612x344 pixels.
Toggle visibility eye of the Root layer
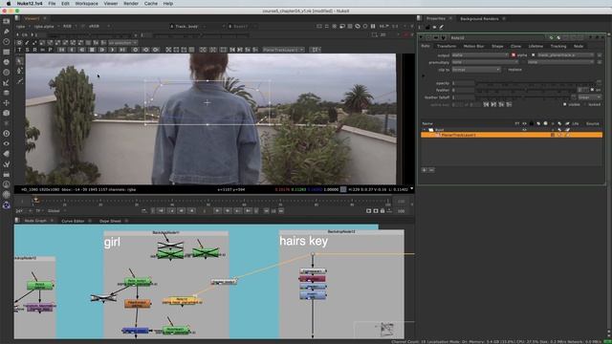(525, 130)
